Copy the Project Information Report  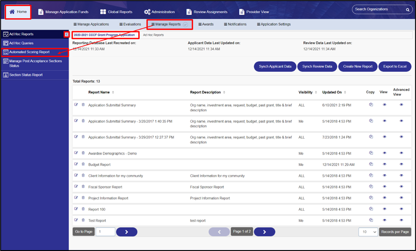(371, 198)
